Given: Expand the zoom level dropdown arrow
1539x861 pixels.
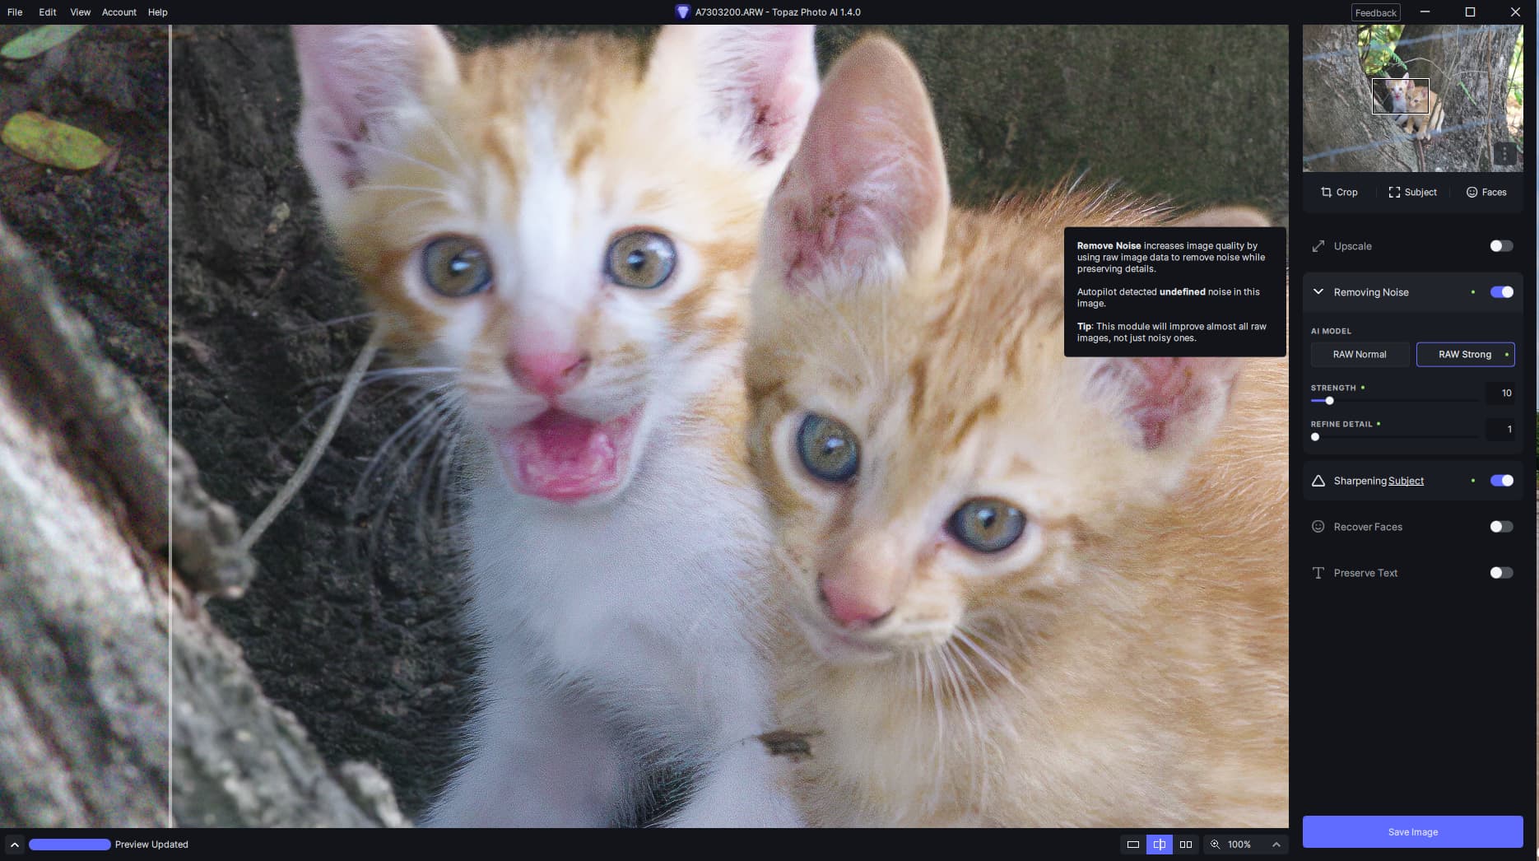Looking at the screenshot, I should click(1276, 845).
